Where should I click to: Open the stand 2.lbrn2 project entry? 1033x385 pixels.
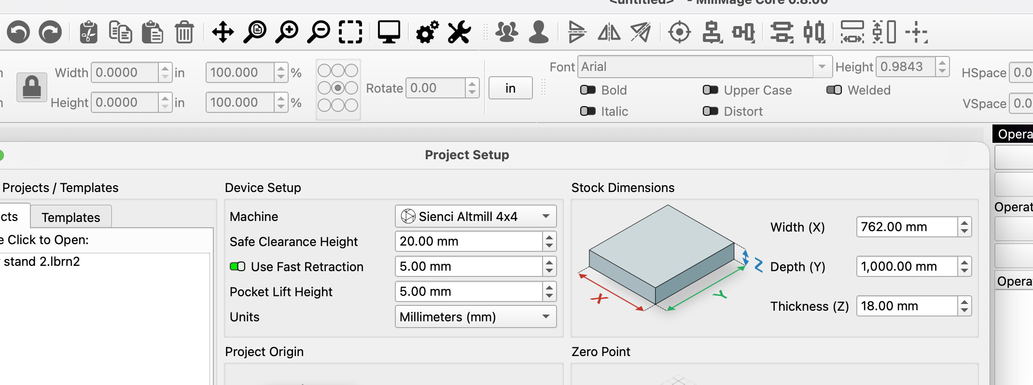(x=42, y=261)
